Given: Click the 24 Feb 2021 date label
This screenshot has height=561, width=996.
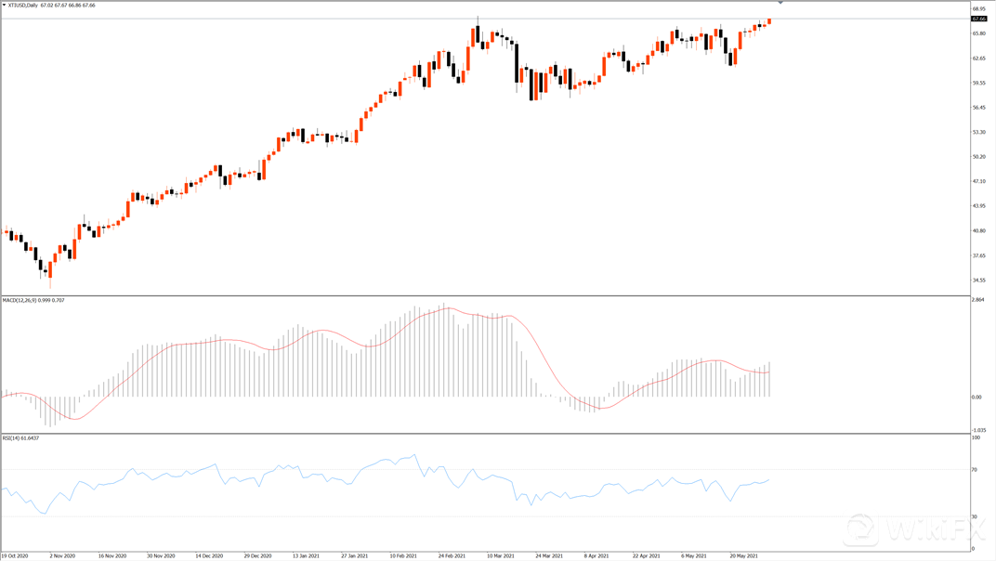Looking at the screenshot, I should 451,555.
